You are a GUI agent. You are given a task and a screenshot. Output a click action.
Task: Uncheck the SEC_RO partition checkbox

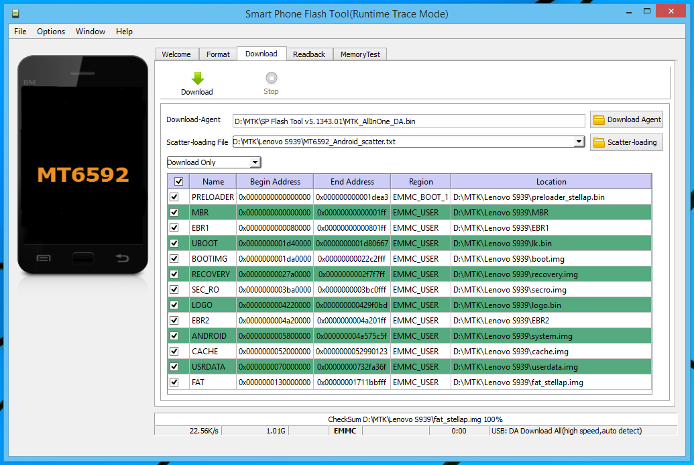pyautogui.click(x=174, y=290)
